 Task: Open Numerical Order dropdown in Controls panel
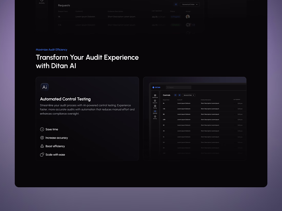click(189, 95)
